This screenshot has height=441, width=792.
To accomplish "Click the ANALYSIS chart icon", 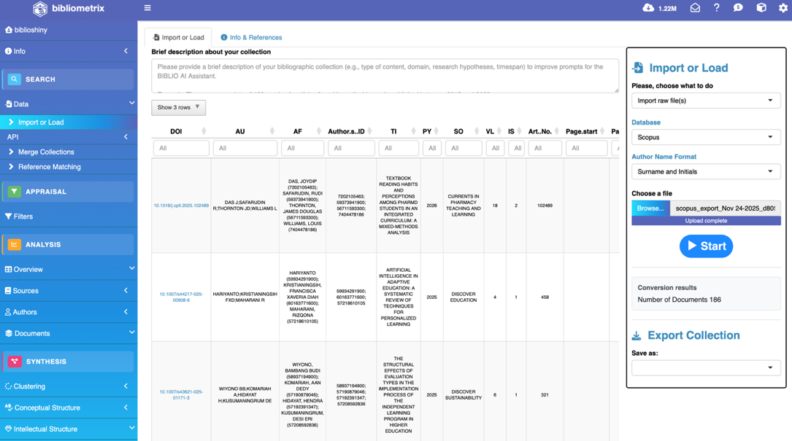I will 14,244.
